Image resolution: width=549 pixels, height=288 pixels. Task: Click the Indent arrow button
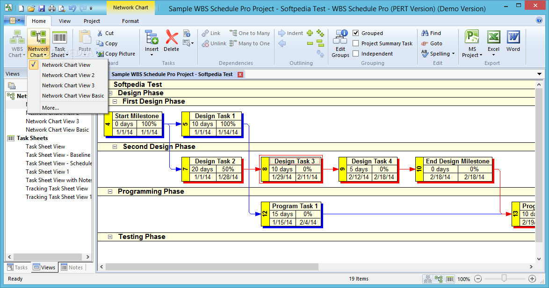[290, 33]
